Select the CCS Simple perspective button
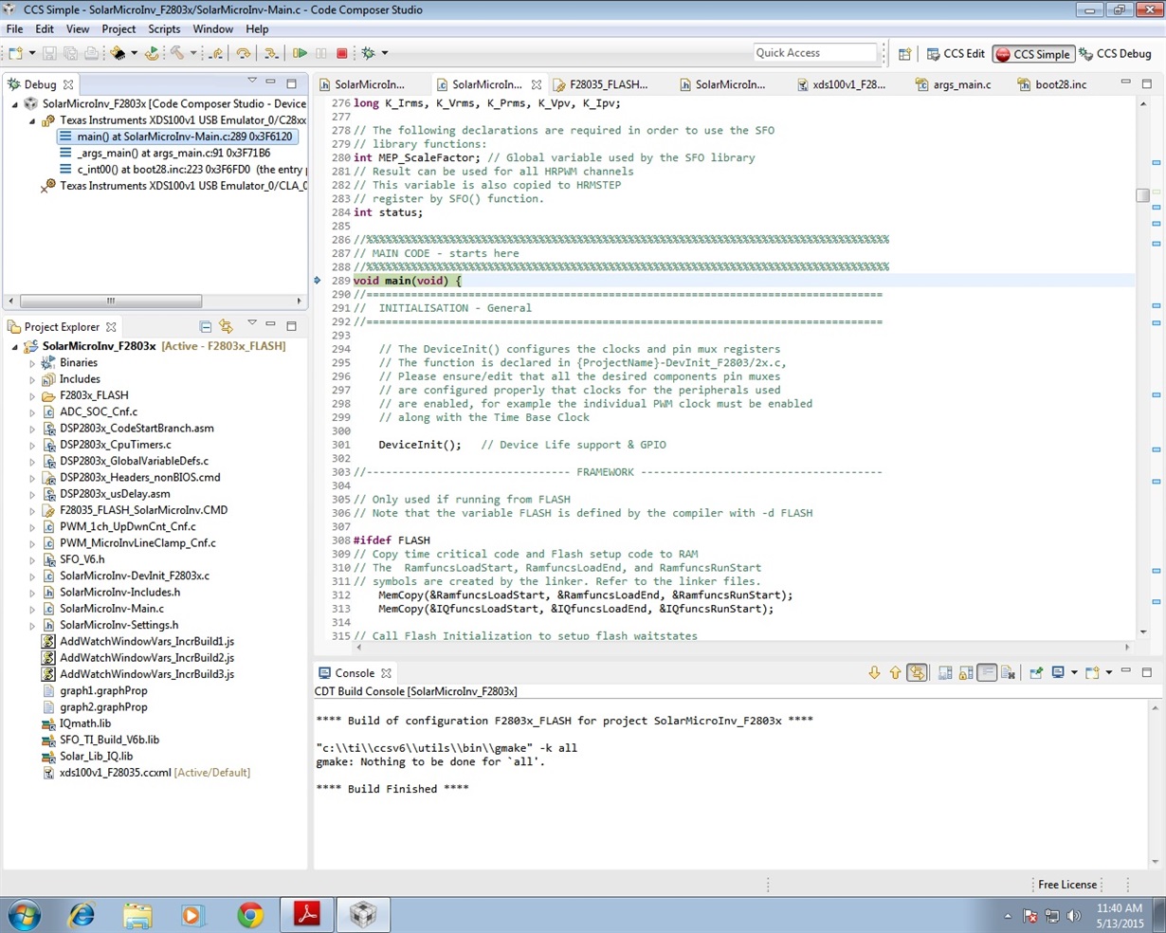This screenshot has height=933, width=1166. coord(1033,54)
